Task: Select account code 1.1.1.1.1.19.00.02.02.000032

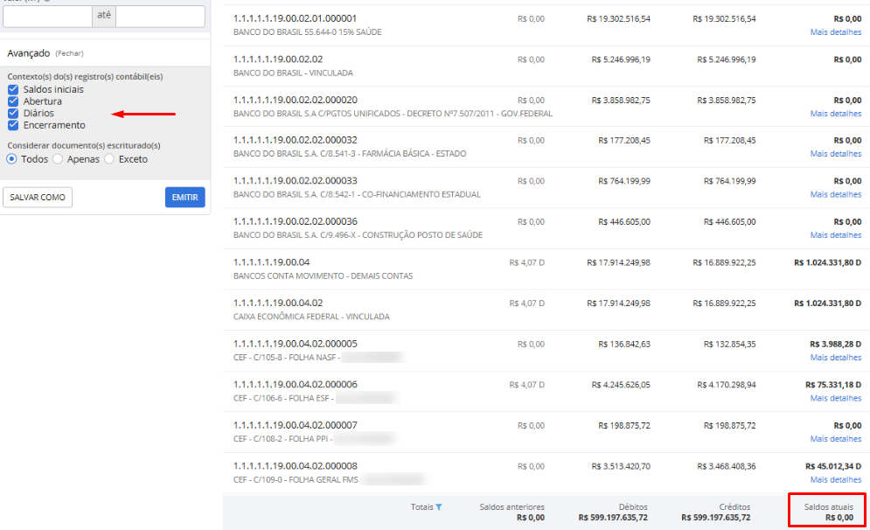Action: tap(296, 141)
